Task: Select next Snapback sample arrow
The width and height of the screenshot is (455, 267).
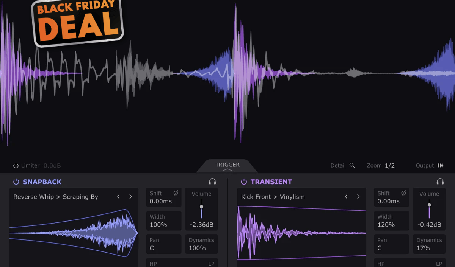Action: pyautogui.click(x=130, y=197)
